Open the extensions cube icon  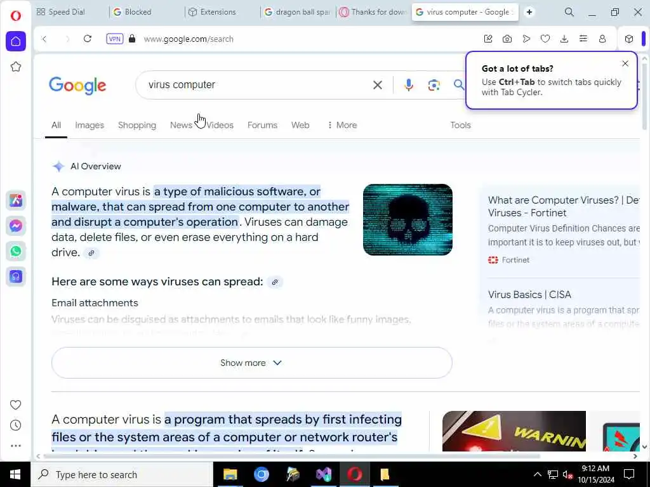point(629,39)
